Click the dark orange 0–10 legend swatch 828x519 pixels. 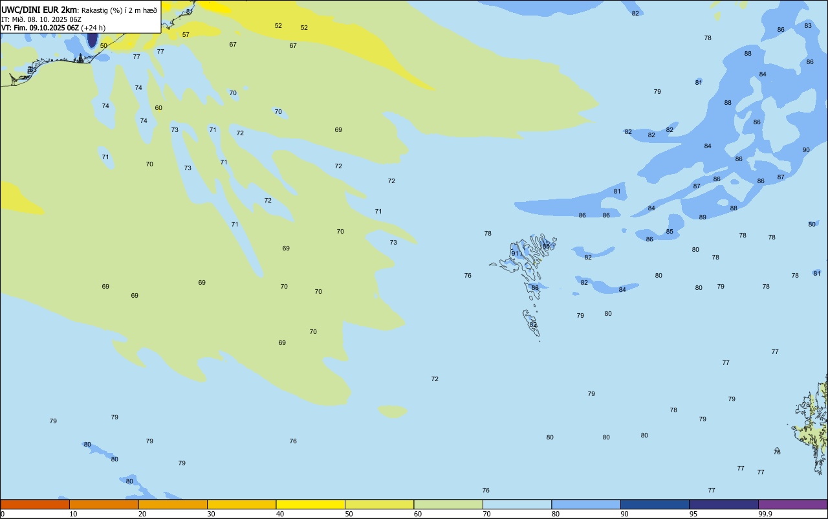(35, 504)
